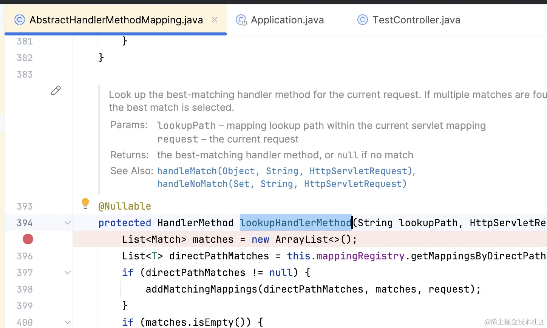
Task: Select the AbstractHandlerMethodMapping.java tab
Action: click(x=116, y=20)
